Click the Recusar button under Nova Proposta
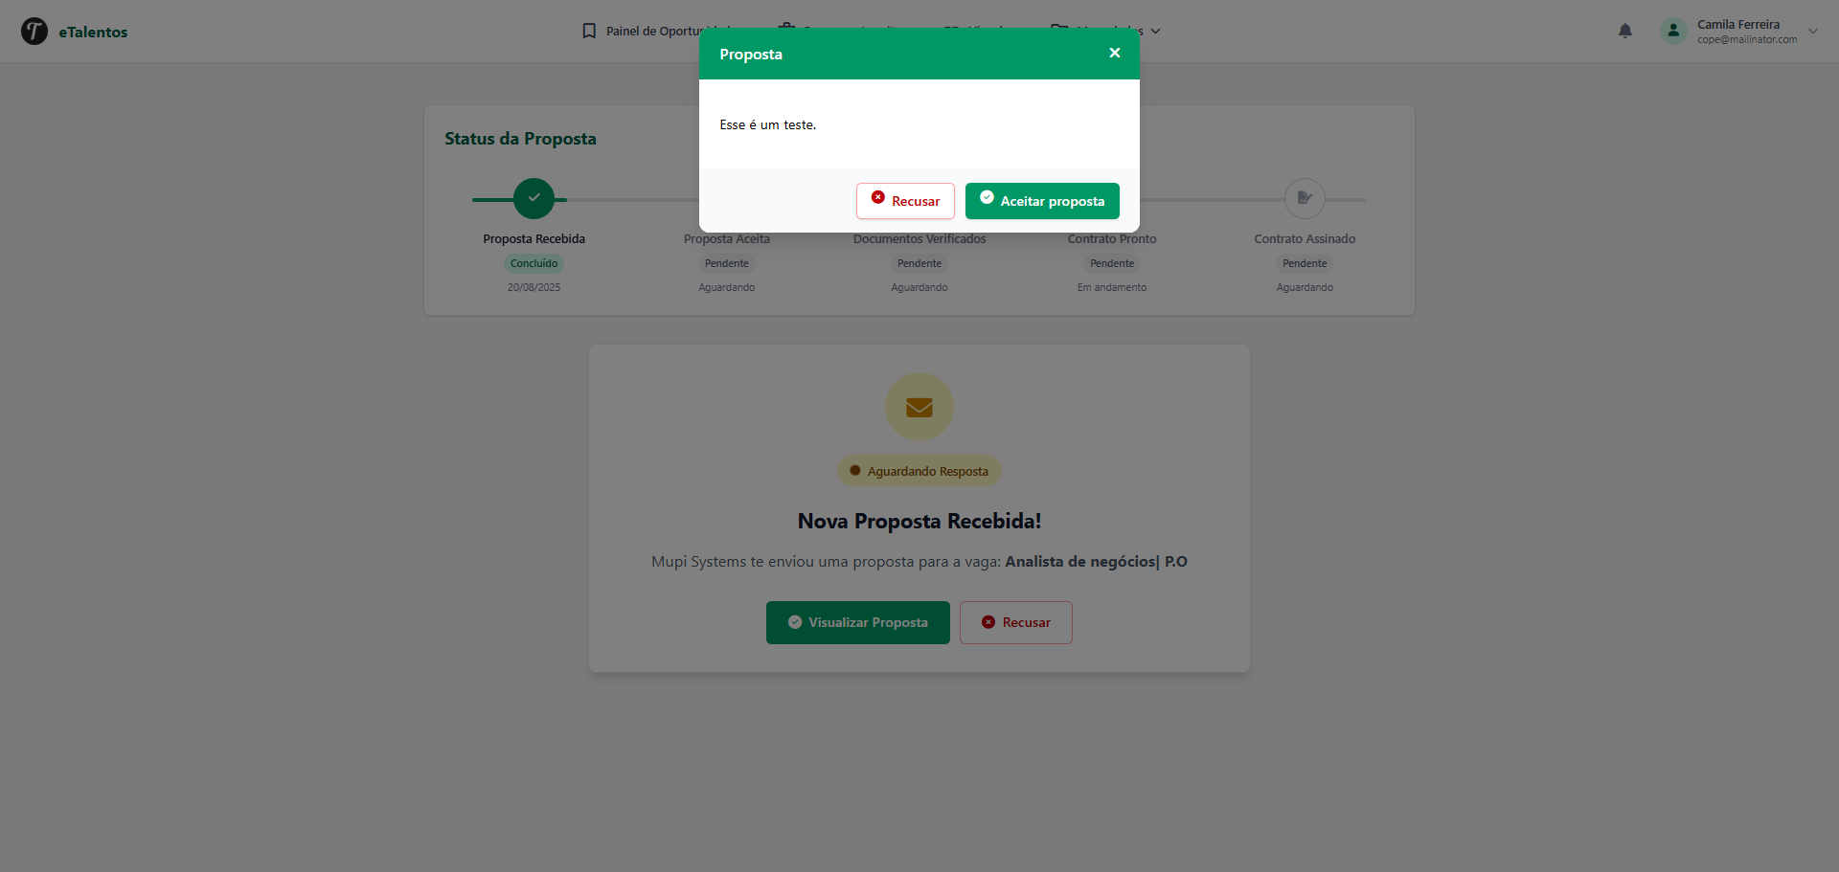 click(1016, 622)
